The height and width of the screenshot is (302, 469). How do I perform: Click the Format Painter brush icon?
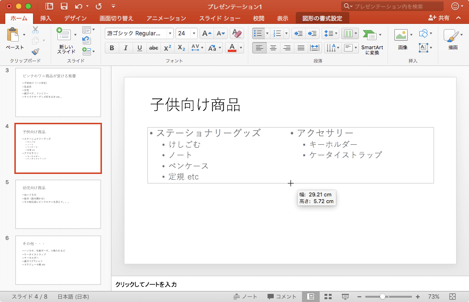pos(35,52)
